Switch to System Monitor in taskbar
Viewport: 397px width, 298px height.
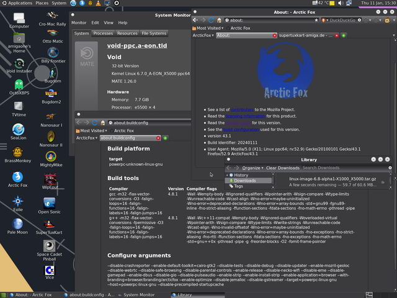coord(136,295)
